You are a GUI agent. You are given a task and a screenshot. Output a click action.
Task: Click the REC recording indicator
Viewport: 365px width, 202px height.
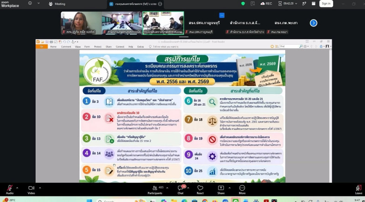pyautogui.click(x=266, y=4)
